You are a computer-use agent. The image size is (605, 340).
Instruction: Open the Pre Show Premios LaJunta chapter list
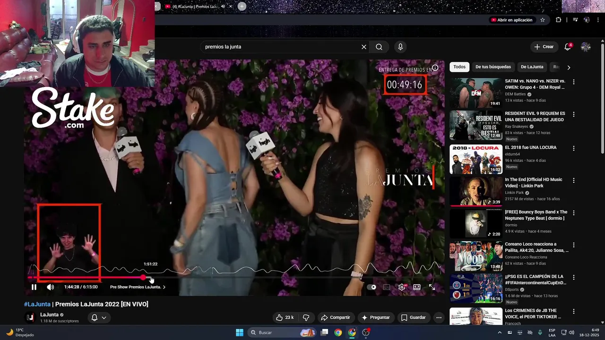pyautogui.click(x=138, y=287)
